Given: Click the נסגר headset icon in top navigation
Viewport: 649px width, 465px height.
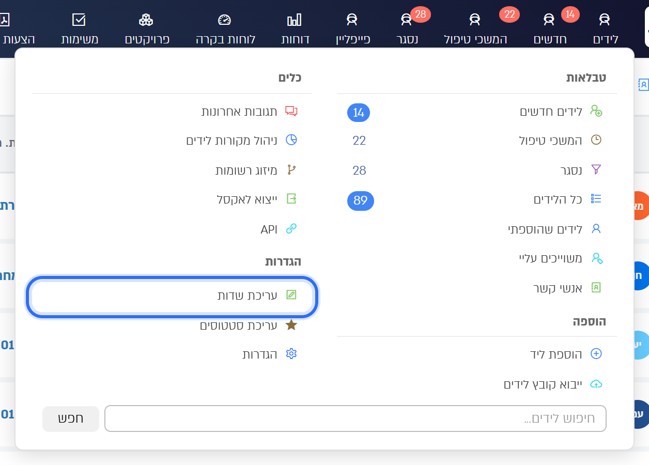Looking at the screenshot, I should coord(407,20).
